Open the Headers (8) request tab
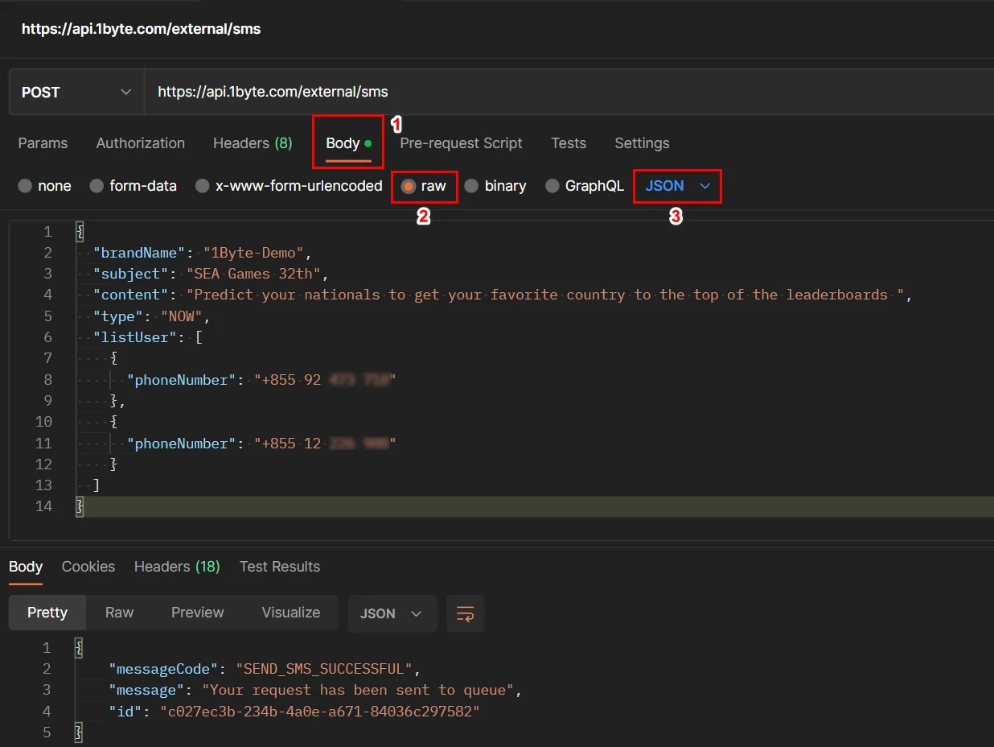 coord(253,143)
